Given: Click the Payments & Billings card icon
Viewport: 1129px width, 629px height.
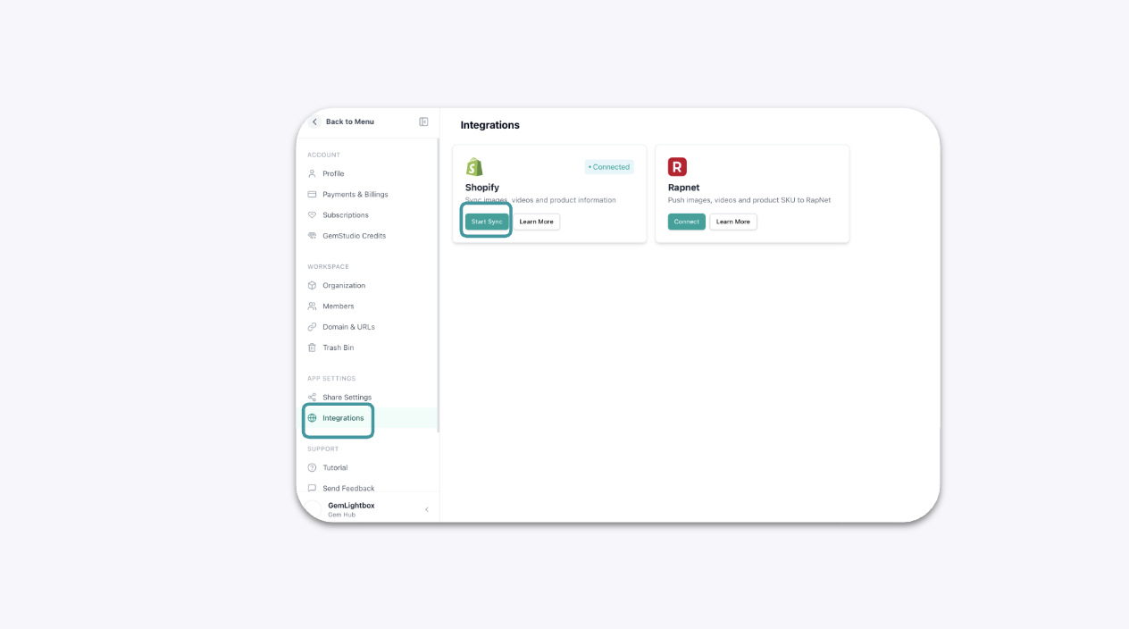Looking at the screenshot, I should (x=312, y=194).
